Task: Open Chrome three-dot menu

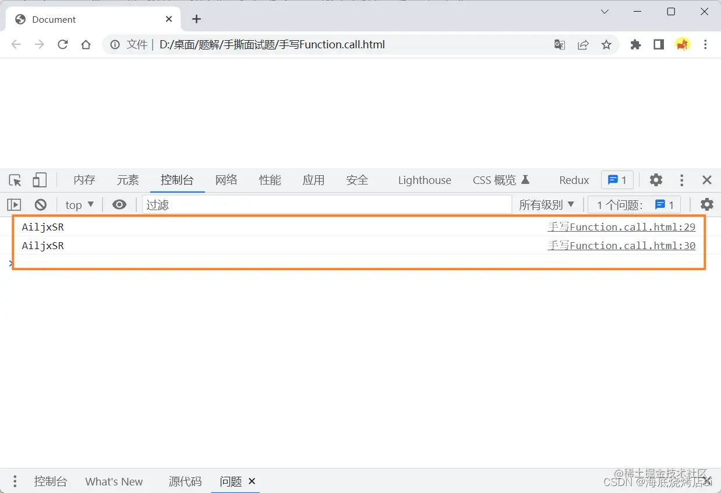Action: [x=705, y=45]
